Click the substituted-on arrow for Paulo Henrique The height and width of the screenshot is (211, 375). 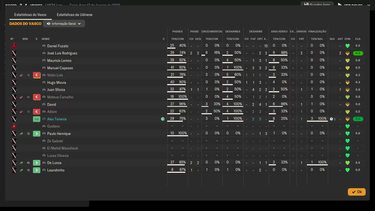[37, 134]
